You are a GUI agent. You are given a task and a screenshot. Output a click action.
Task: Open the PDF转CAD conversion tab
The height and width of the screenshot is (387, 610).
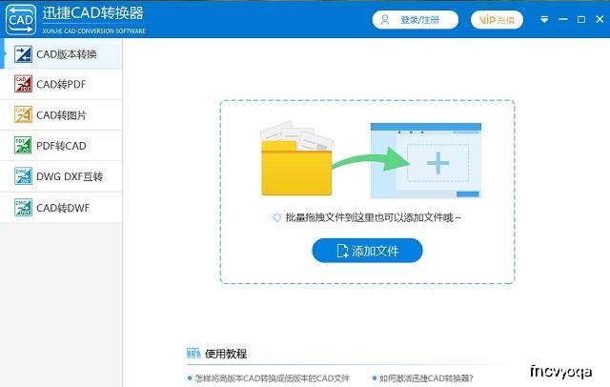click(61, 146)
